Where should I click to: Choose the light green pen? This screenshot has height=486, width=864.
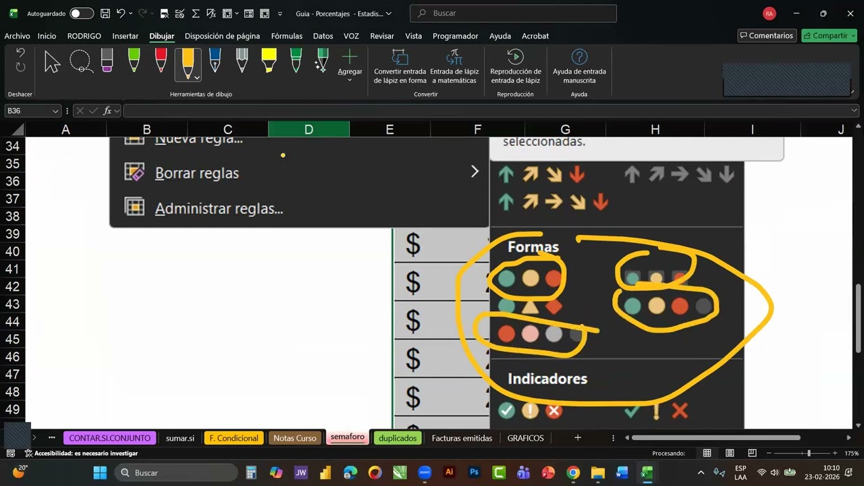pyautogui.click(x=134, y=60)
